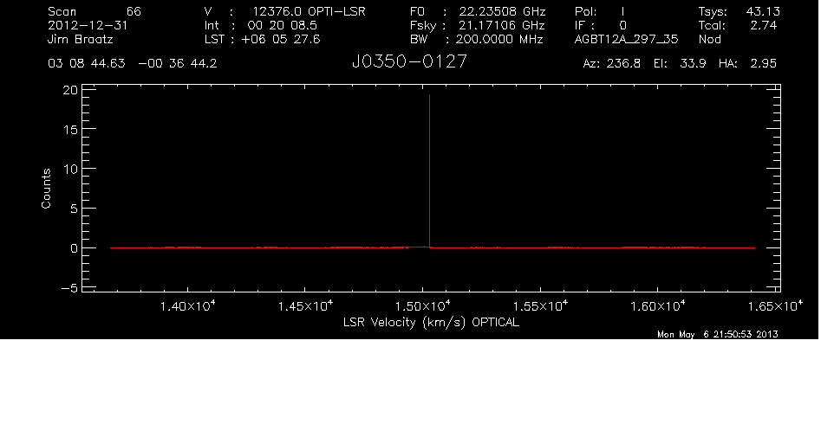Click x-axis tick label 1.55×10⁴
Viewport: 834px width, 424px height.
pos(540,306)
